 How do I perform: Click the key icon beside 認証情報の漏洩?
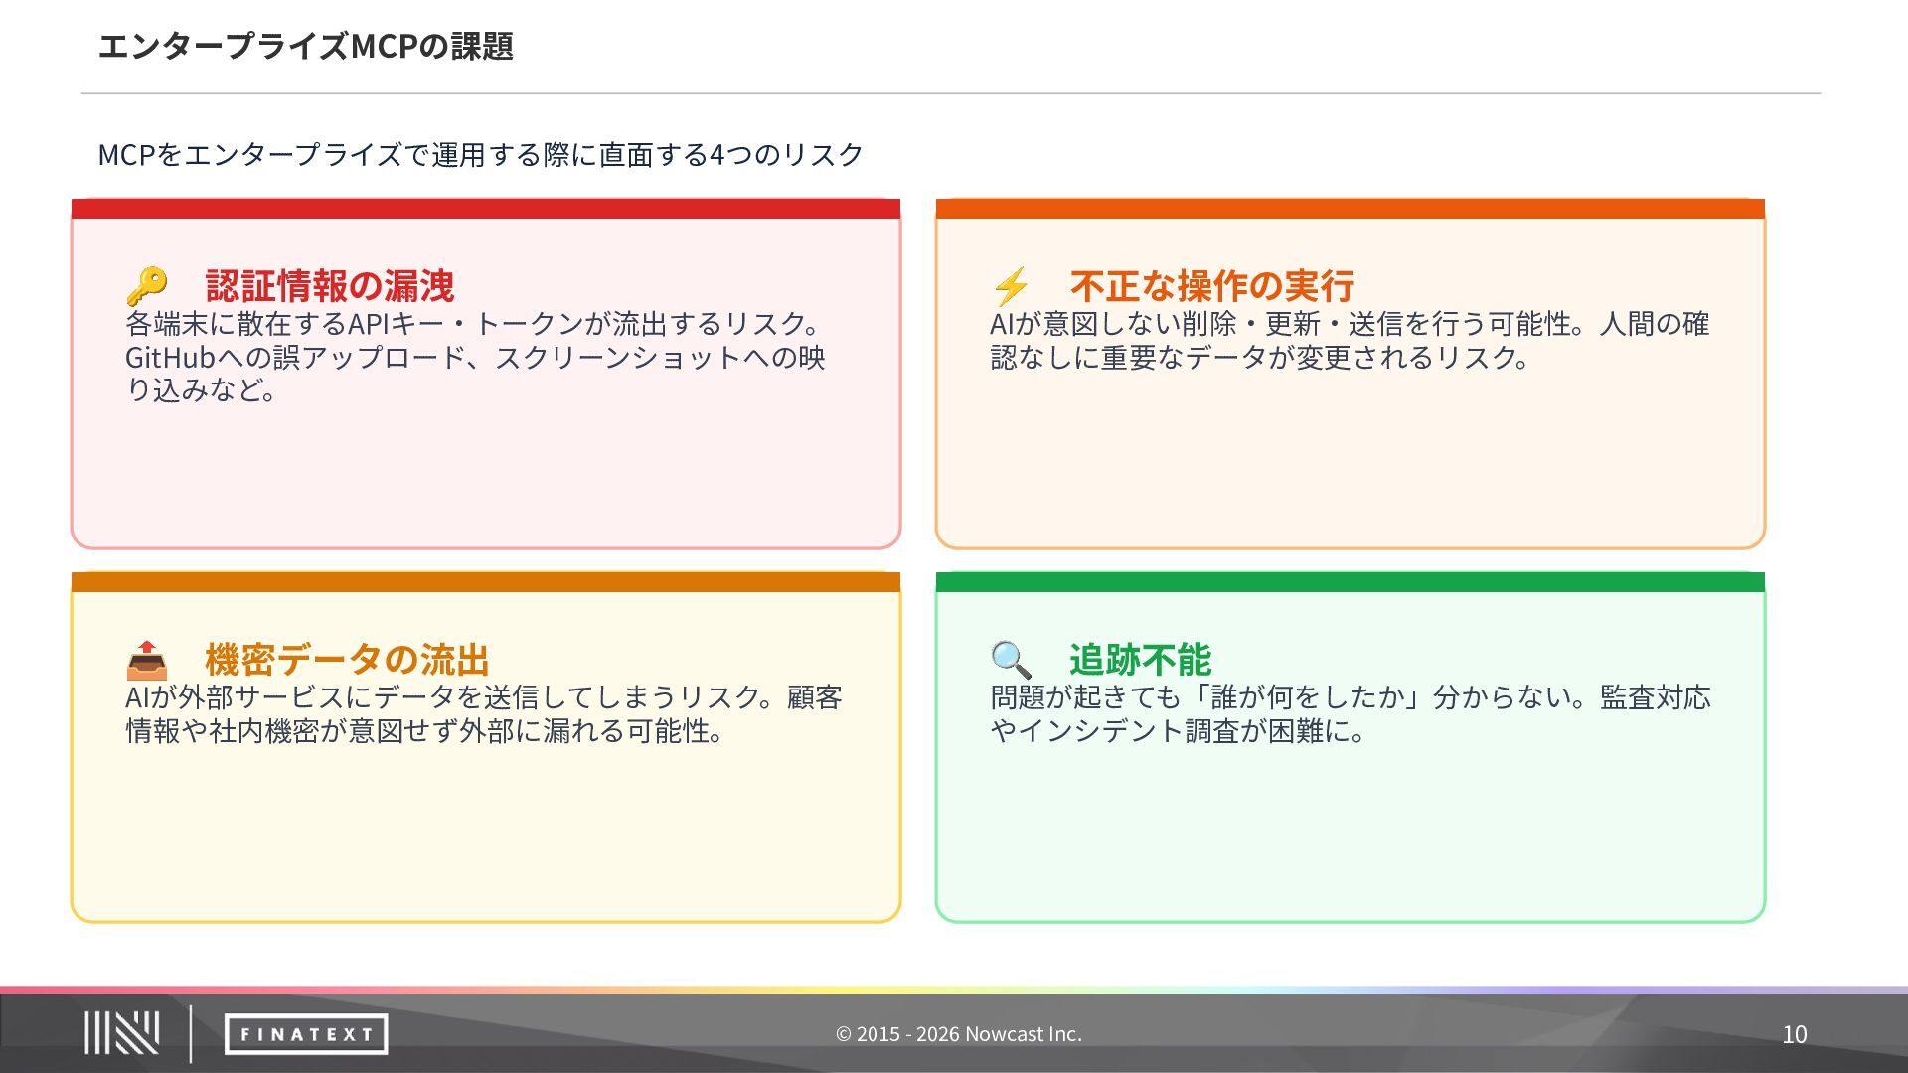point(147,286)
